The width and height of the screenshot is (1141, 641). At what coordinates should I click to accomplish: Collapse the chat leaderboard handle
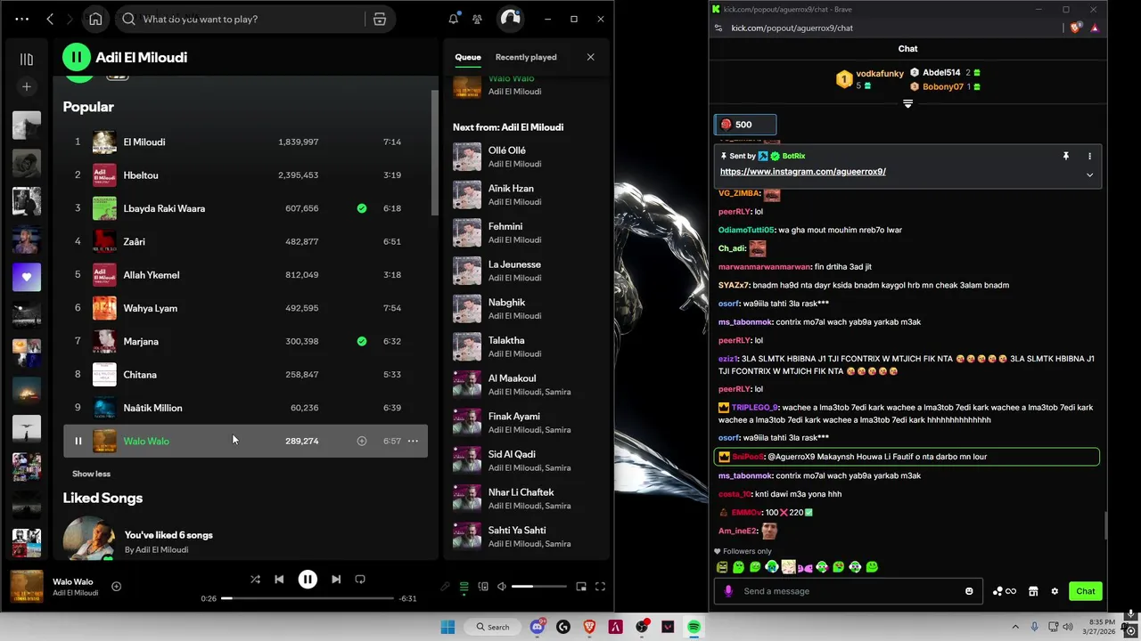coord(907,104)
